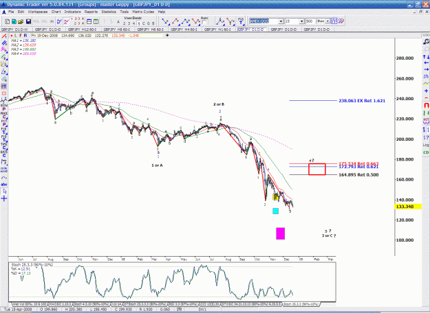Toggle wave band 2 button
This screenshot has height=313, width=430.
point(125,23)
